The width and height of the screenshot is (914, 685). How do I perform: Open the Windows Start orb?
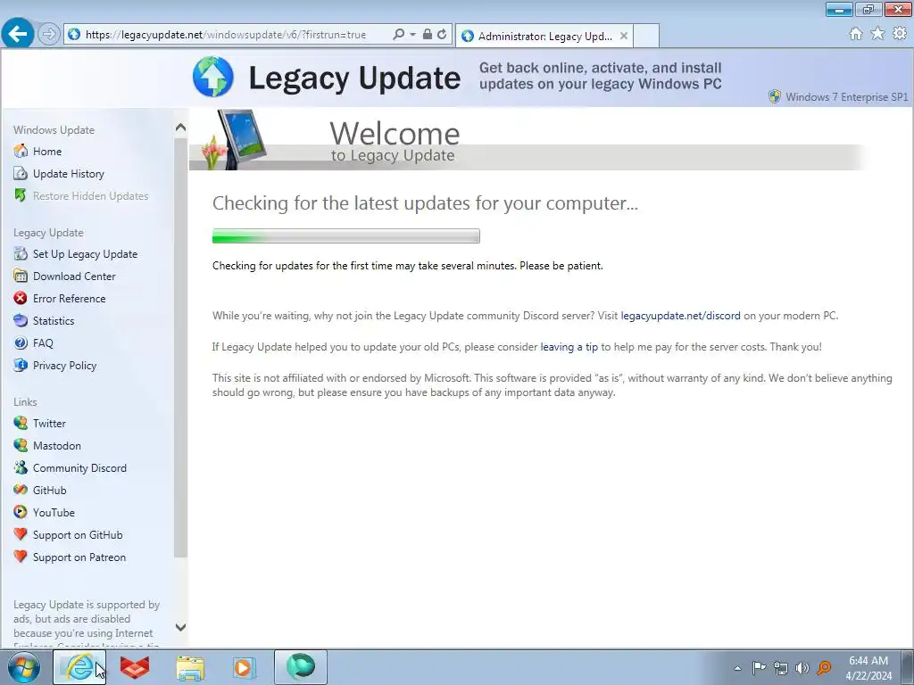(x=24, y=667)
